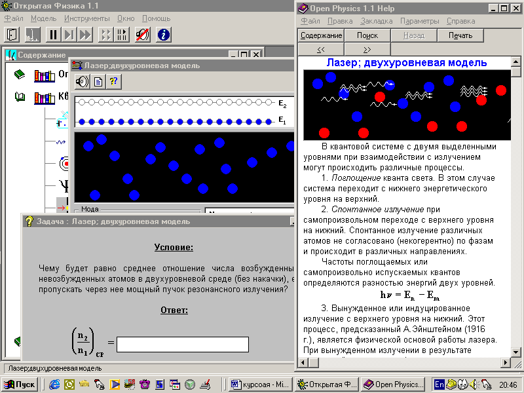Click the Пуск start button on taskbar
This screenshot has height=393, width=524.
pos(20,384)
